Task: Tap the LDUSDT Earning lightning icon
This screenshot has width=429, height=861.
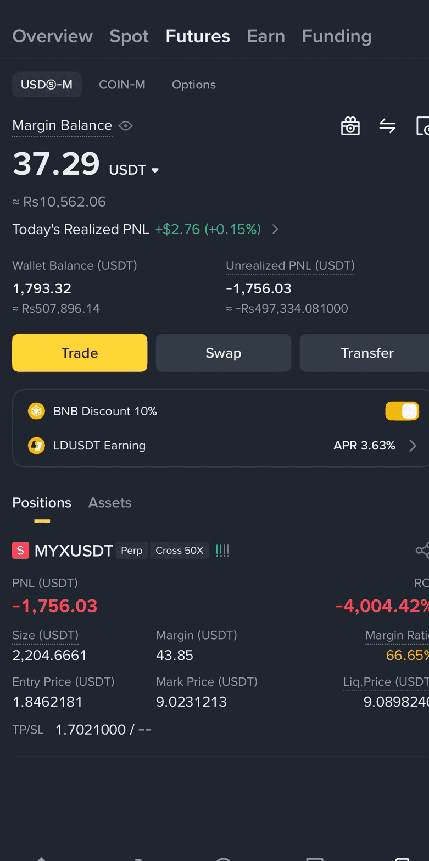Action: coord(36,445)
